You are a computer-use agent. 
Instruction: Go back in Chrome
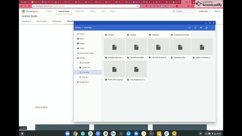coord(22,6)
